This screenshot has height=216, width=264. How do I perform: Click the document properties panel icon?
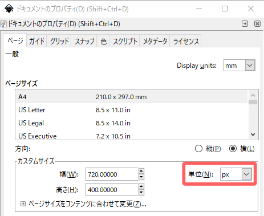[x=3, y=24]
